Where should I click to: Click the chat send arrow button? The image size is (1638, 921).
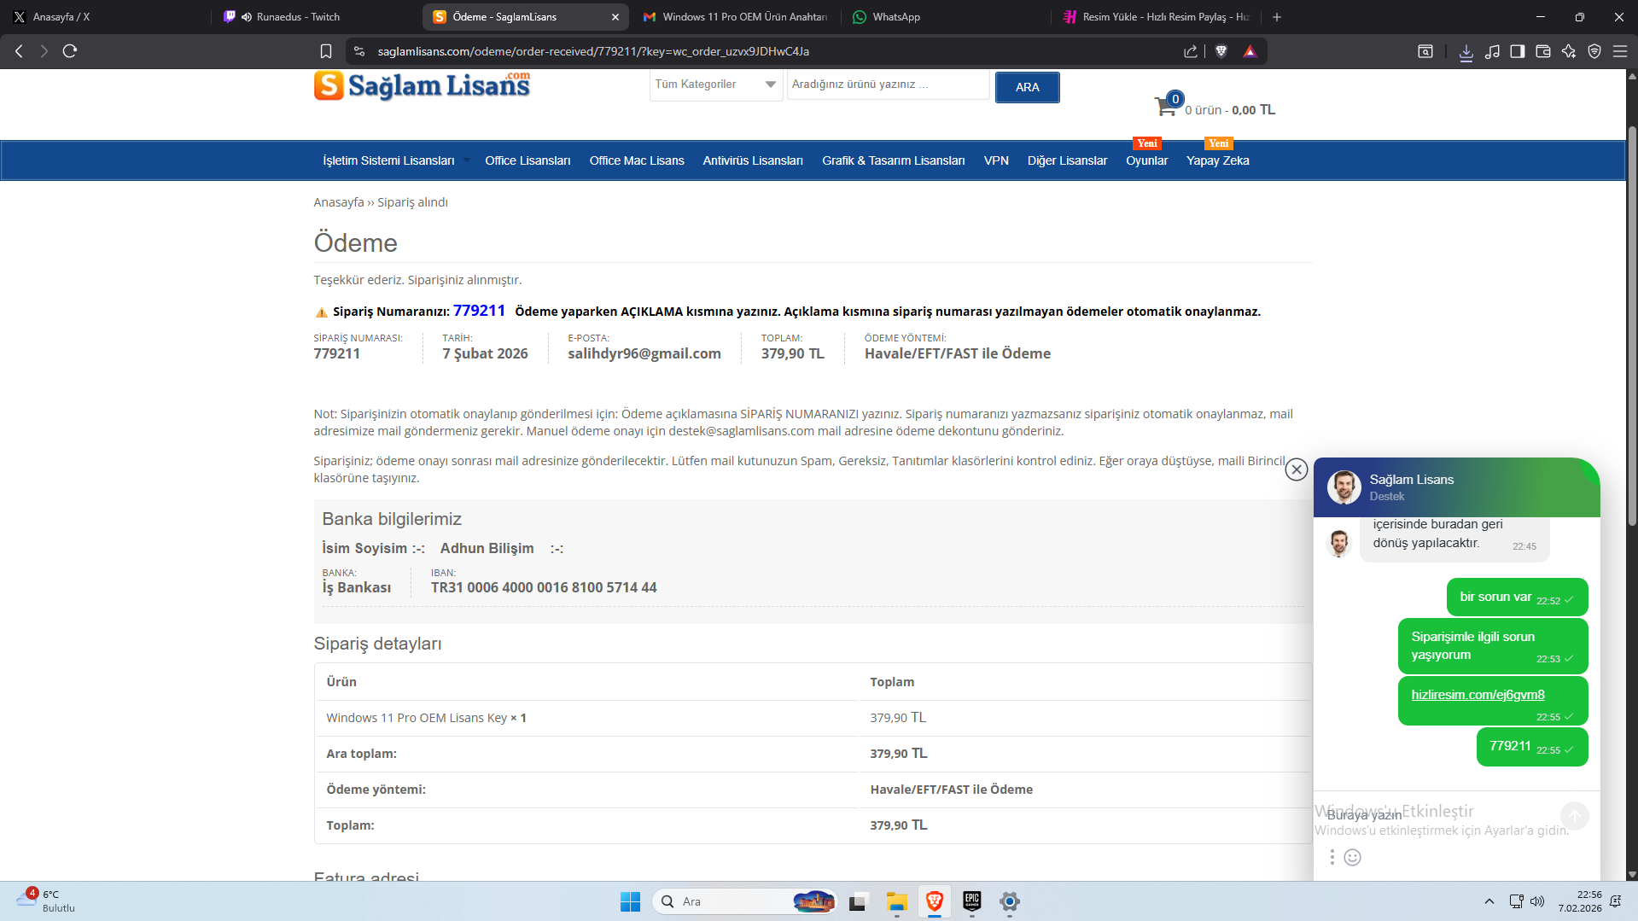pos(1575,816)
